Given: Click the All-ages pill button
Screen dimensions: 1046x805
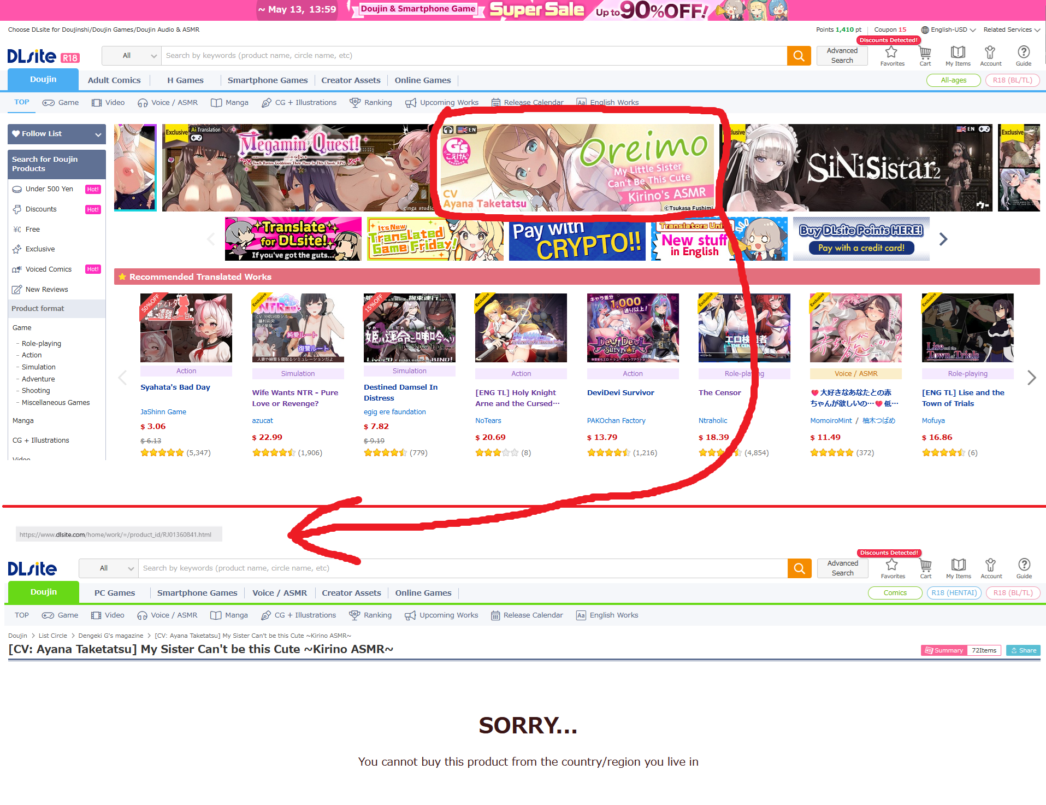Looking at the screenshot, I should coord(953,80).
